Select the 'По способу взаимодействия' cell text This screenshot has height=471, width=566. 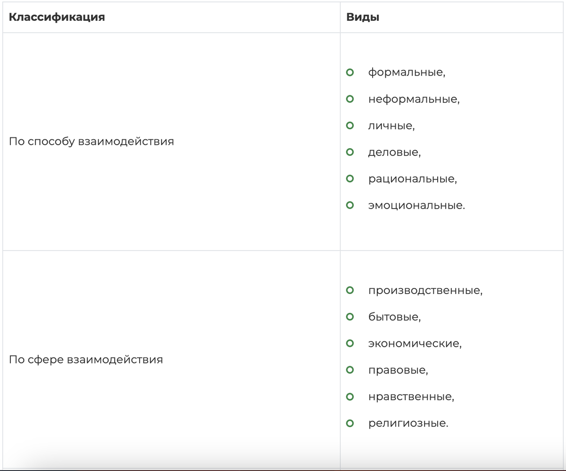click(x=92, y=141)
